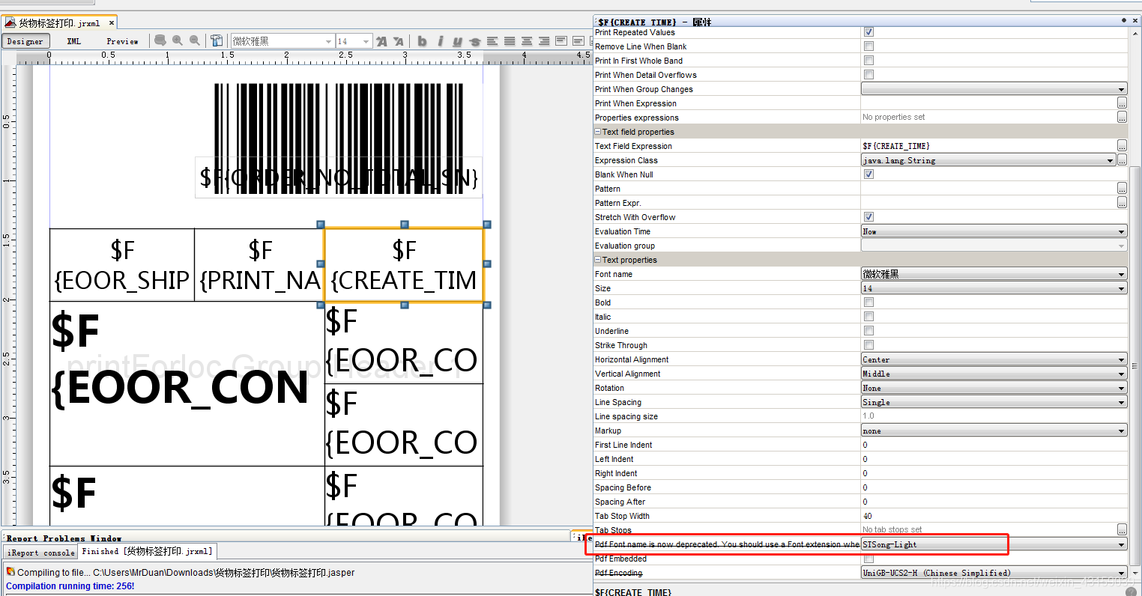Switch to the Preview view
Viewport: 1142px width, 596px height.
tap(122, 41)
